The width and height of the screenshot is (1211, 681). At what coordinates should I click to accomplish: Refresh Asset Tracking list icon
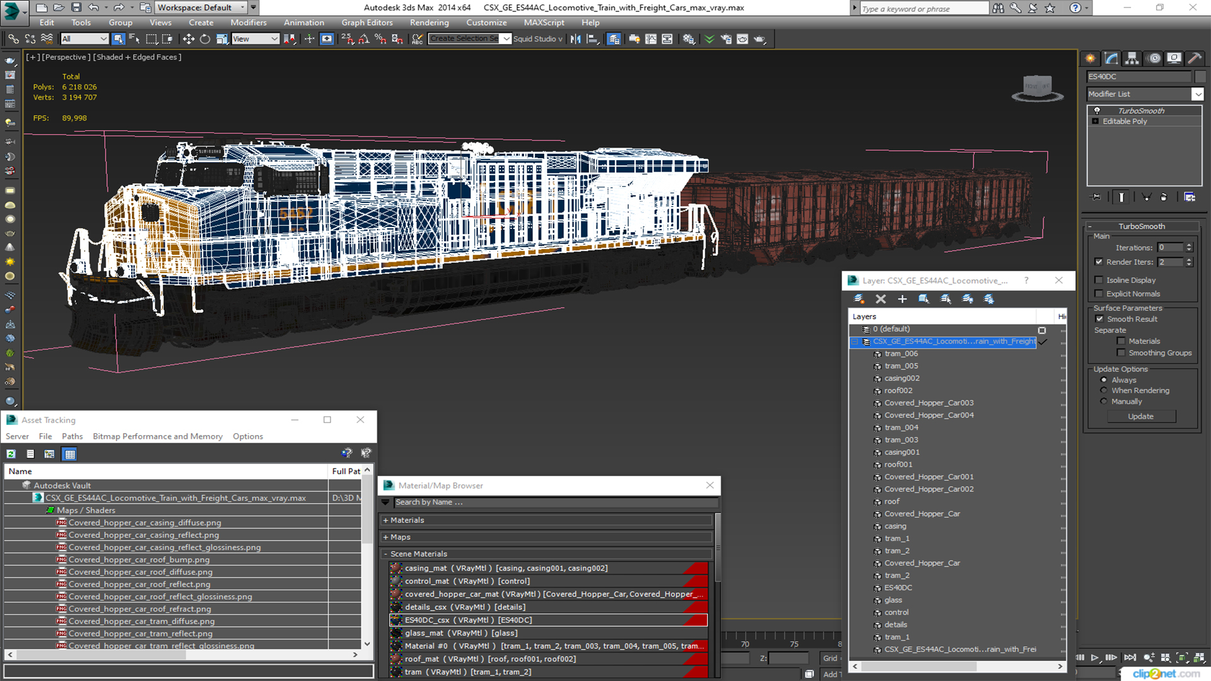[11, 454]
